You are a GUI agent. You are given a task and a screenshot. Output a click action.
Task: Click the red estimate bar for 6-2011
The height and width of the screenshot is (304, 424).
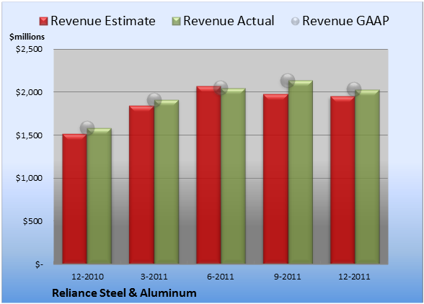[x=208, y=175]
